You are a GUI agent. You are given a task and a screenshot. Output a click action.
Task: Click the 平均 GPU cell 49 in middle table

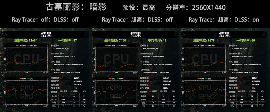(173, 103)
